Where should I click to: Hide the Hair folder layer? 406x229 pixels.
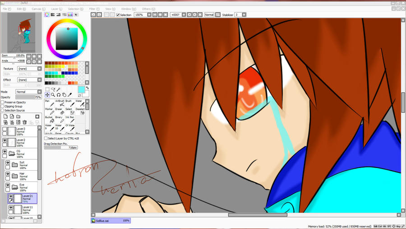8,174
